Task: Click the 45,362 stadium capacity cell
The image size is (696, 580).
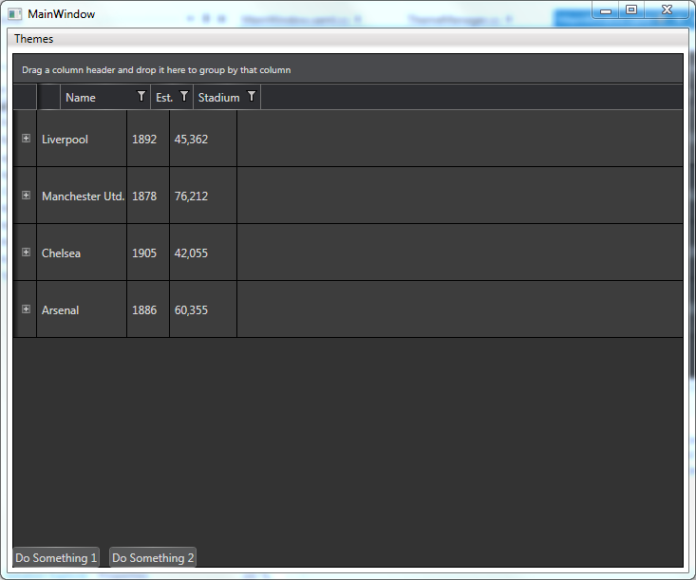Action: [203, 139]
